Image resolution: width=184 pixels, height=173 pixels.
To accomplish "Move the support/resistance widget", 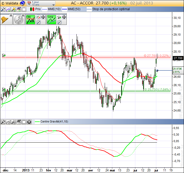I will pyautogui.click(x=43, y=17).
